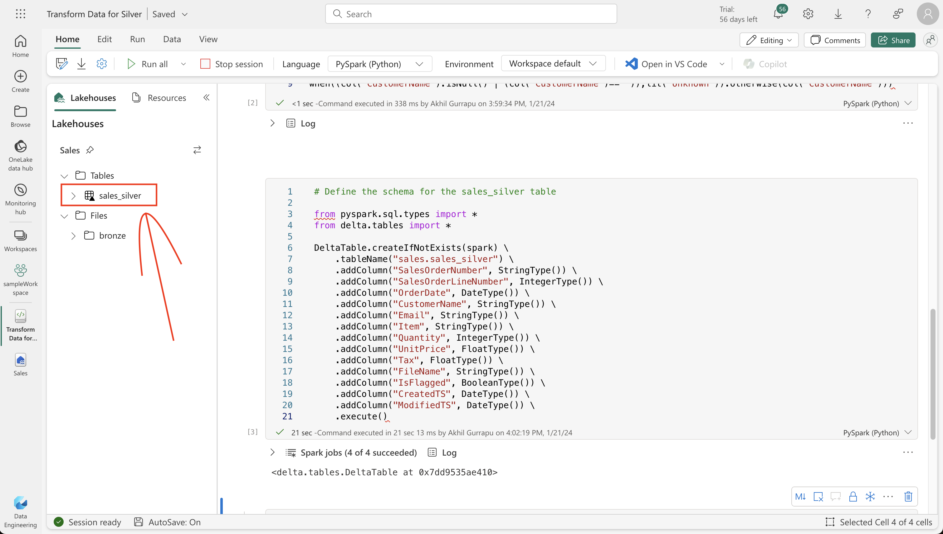
Task: Switch to Resources tab
Action: point(159,98)
